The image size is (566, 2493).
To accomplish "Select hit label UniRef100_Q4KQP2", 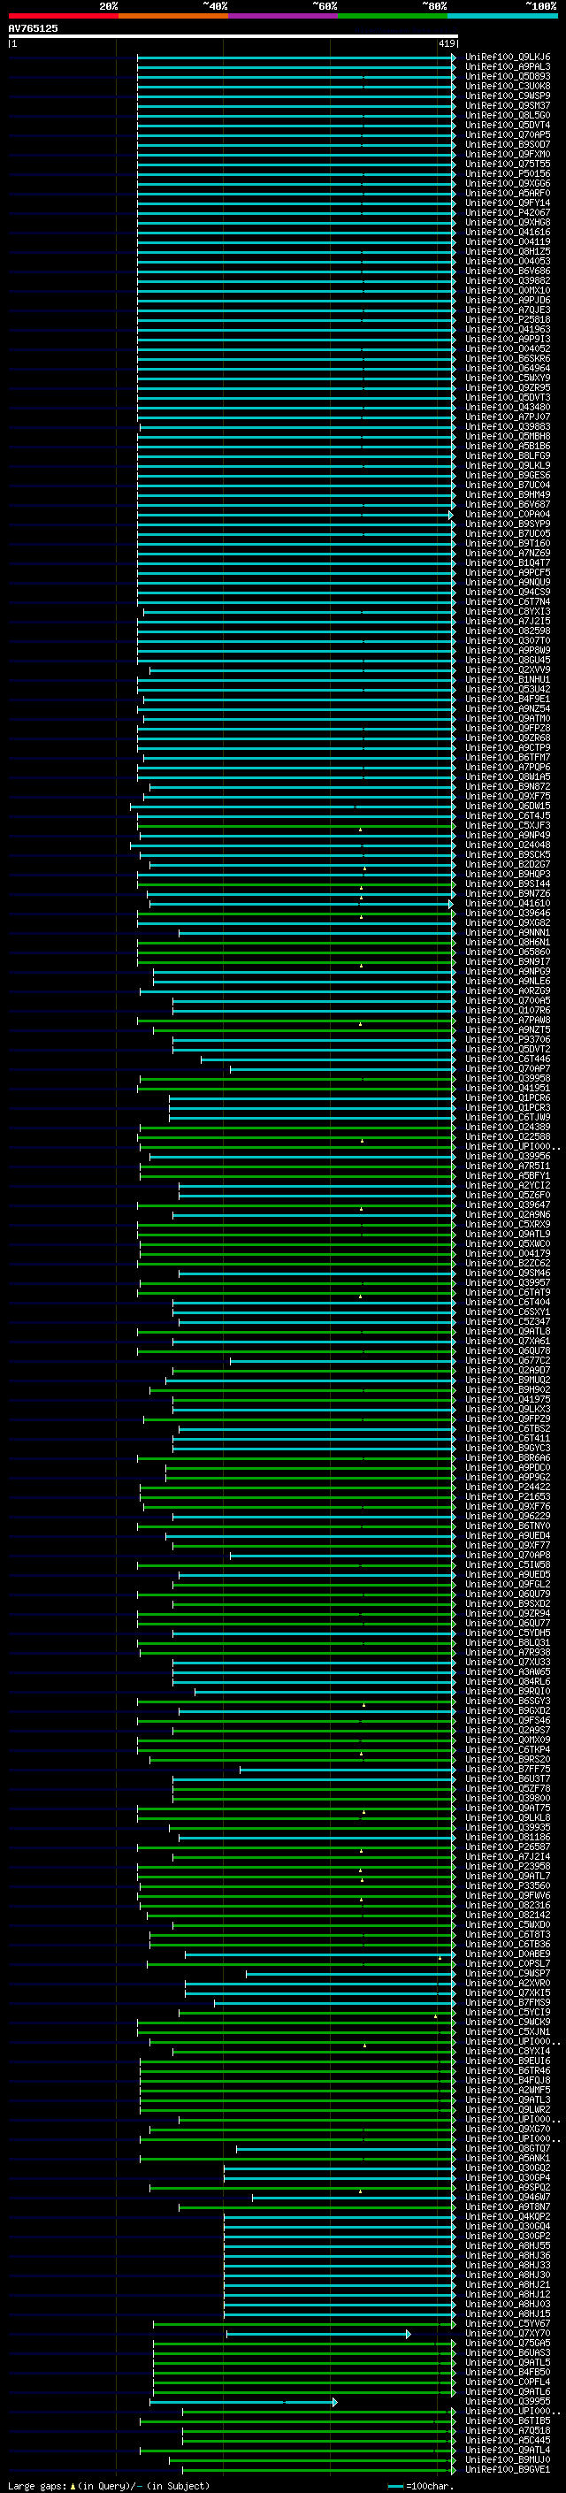I will point(507,2217).
